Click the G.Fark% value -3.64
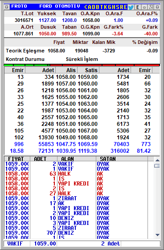 click(x=117, y=34)
